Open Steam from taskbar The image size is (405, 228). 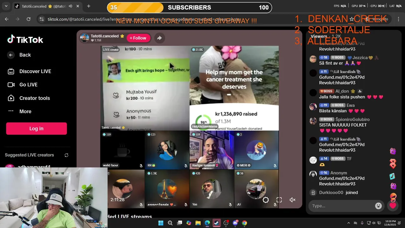coord(216,223)
